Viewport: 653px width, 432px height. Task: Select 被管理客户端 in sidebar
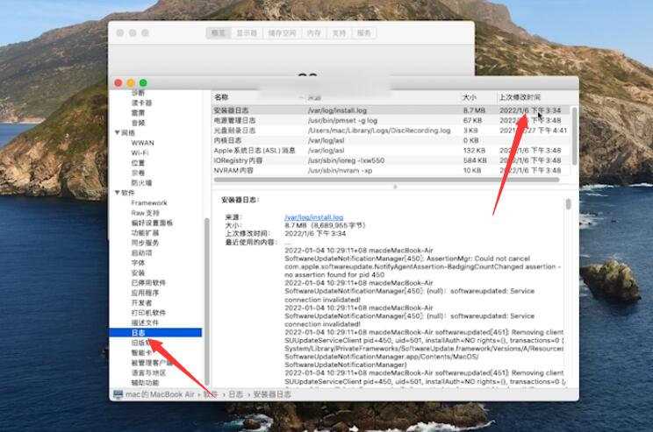pyautogui.click(x=152, y=363)
